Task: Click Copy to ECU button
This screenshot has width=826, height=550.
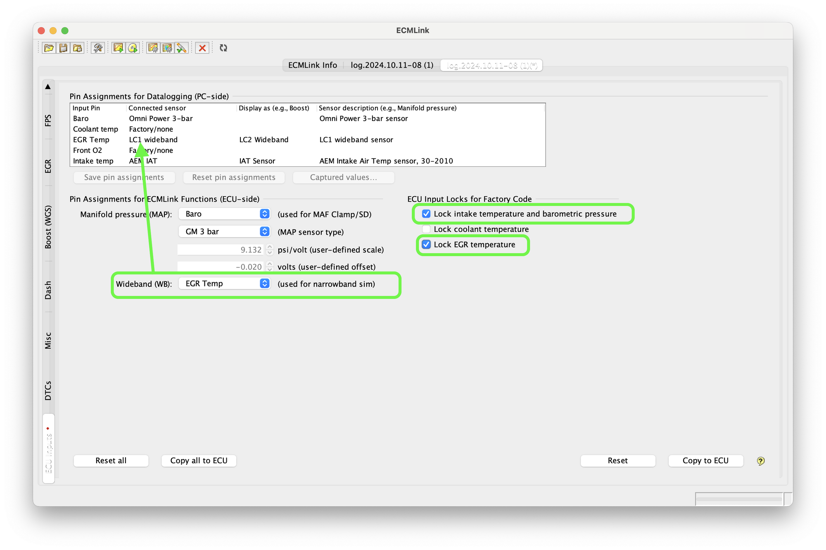Action: pyautogui.click(x=706, y=460)
